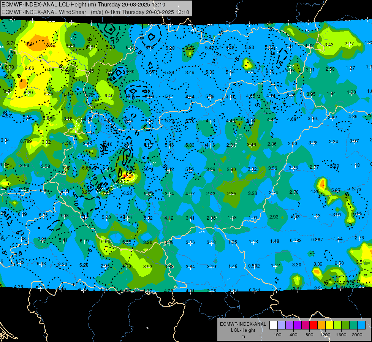Select the orange legend swatch
The image size is (372, 342).
(321, 325)
